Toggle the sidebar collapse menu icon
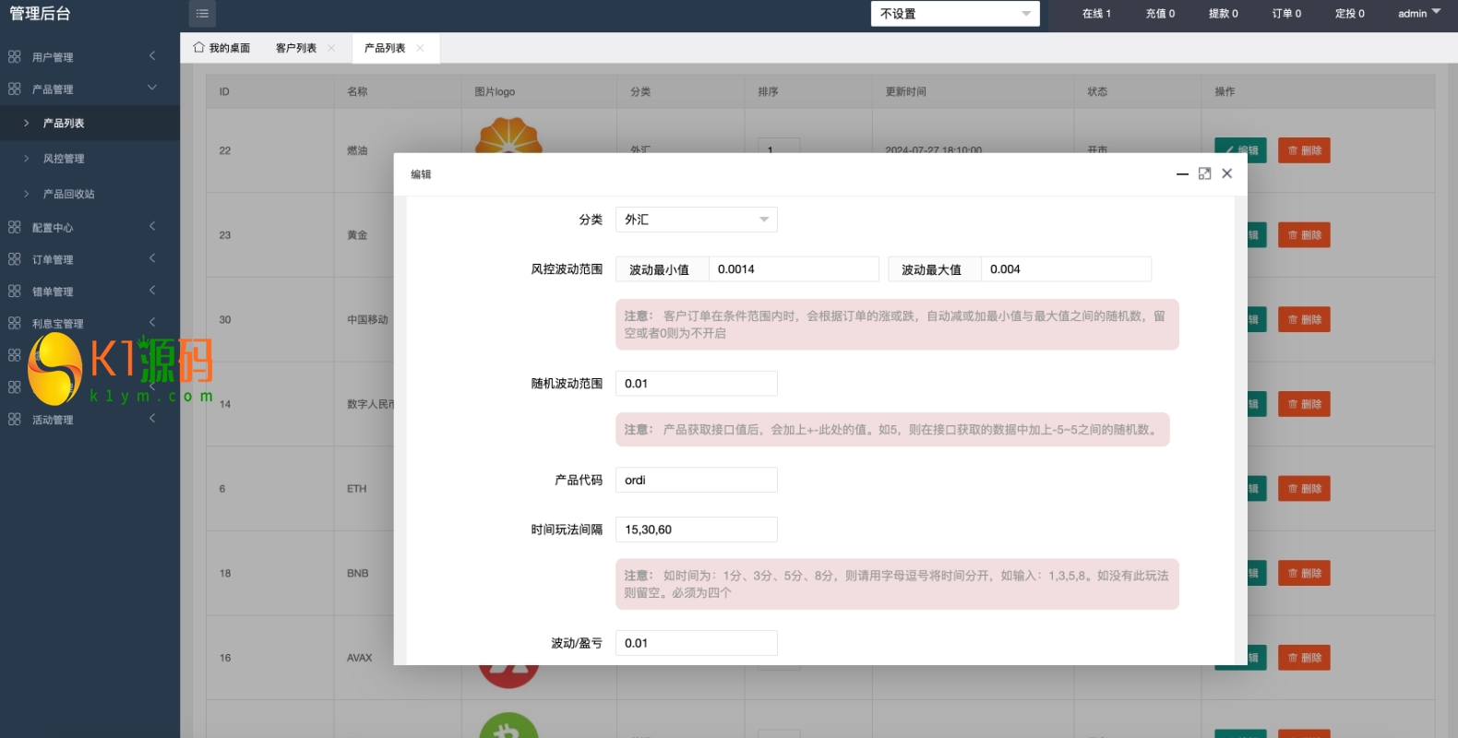Viewport: 1458px width, 738px height. (x=202, y=14)
